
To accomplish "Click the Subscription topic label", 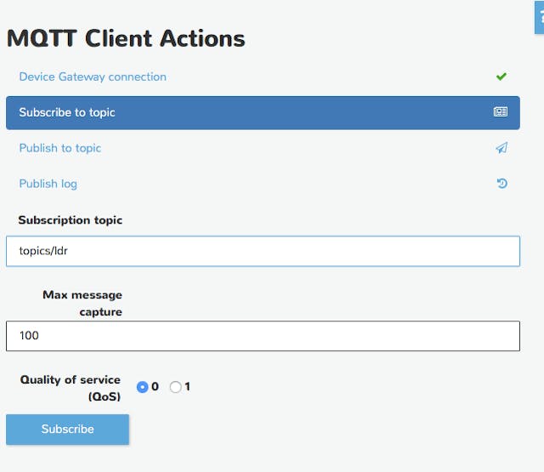I will [x=71, y=219].
